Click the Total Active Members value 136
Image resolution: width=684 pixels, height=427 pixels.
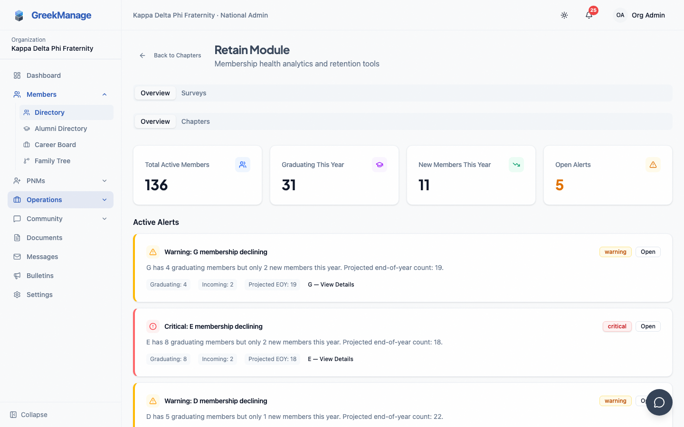point(156,185)
